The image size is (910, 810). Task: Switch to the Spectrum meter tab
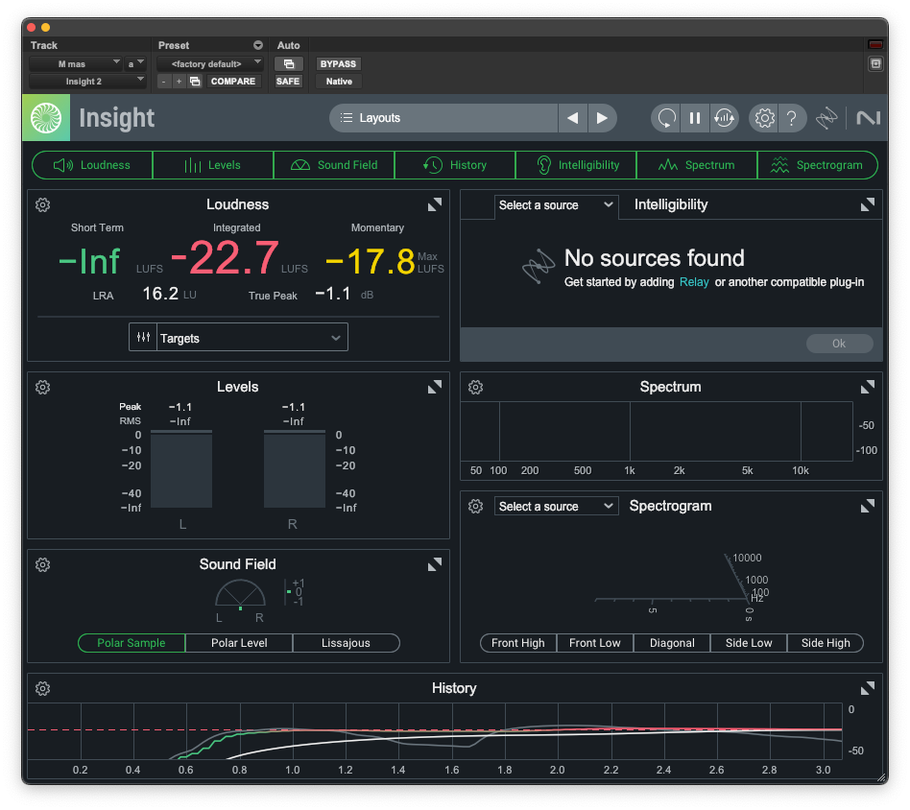click(696, 164)
